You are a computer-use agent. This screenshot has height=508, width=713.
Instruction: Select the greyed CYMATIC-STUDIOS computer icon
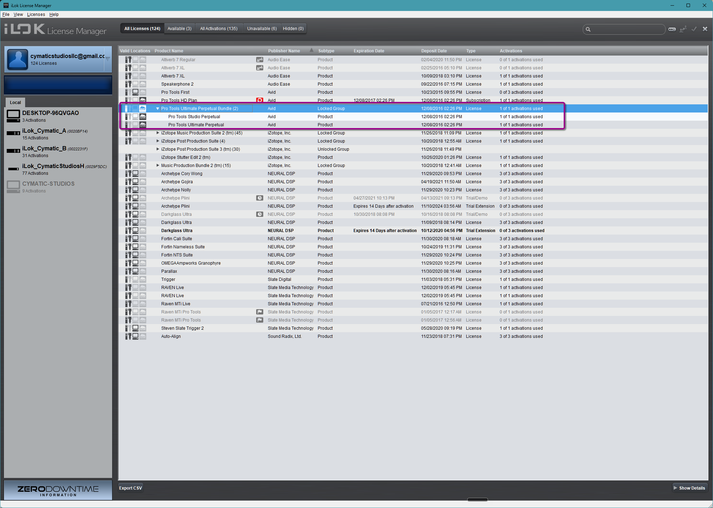point(13,187)
